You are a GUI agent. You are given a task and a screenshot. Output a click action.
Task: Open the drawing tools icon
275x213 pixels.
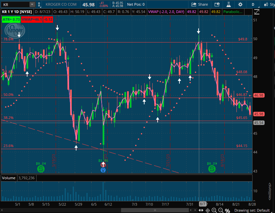tap(257, 12)
